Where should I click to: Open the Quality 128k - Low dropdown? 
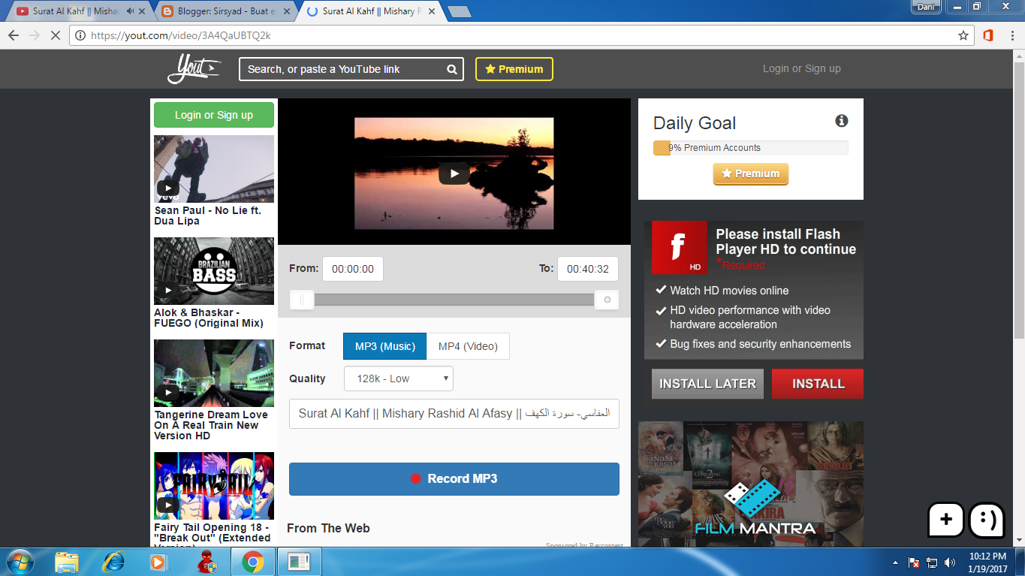(399, 378)
